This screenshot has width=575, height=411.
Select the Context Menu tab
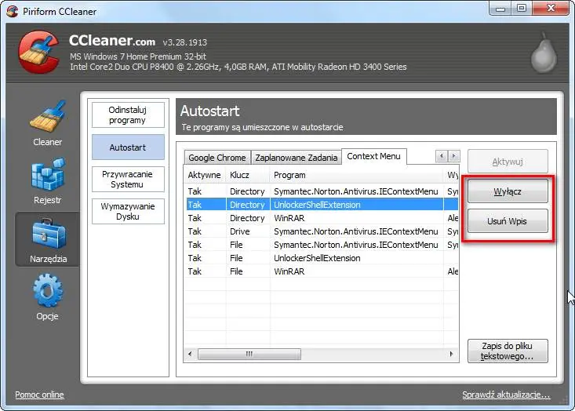click(373, 157)
